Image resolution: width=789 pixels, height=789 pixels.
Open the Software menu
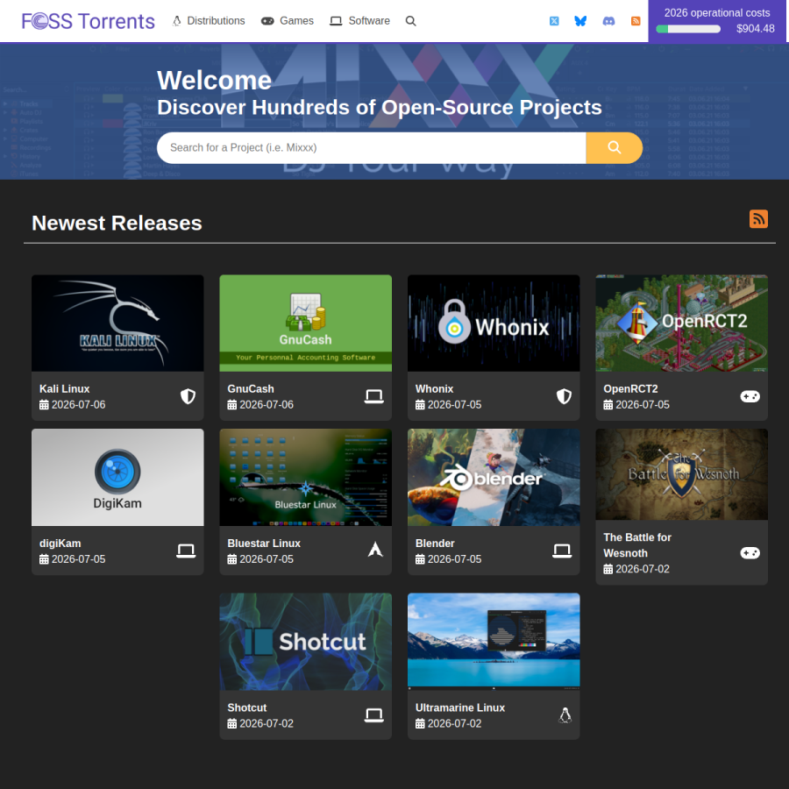359,21
